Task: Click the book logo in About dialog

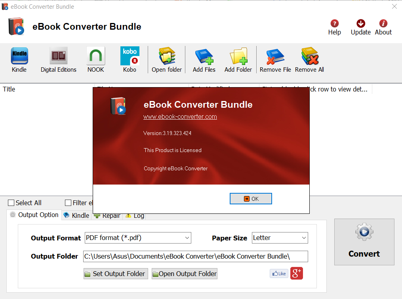Action: (118, 106)
